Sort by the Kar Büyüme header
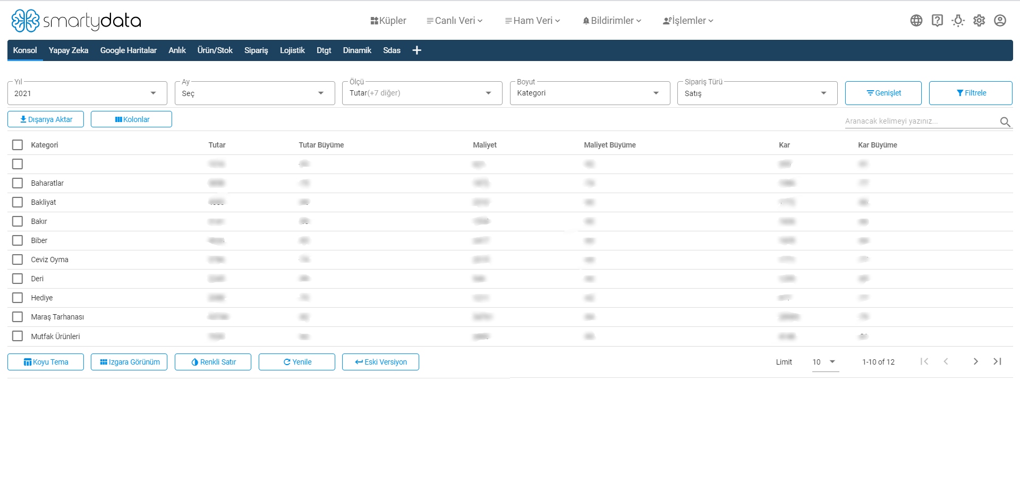 878,145
